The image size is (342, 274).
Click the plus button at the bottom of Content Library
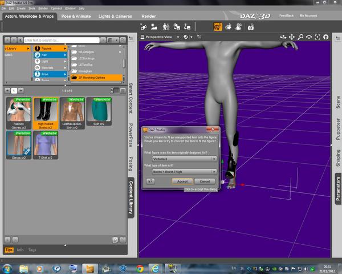point(7,240)
